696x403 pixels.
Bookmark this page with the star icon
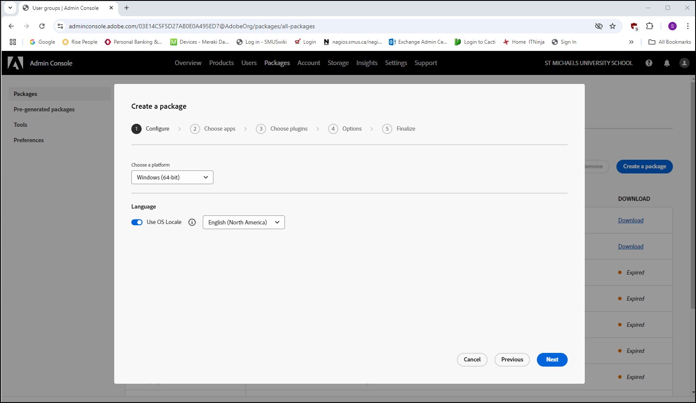pyautogui.click(x=613, y=26)
